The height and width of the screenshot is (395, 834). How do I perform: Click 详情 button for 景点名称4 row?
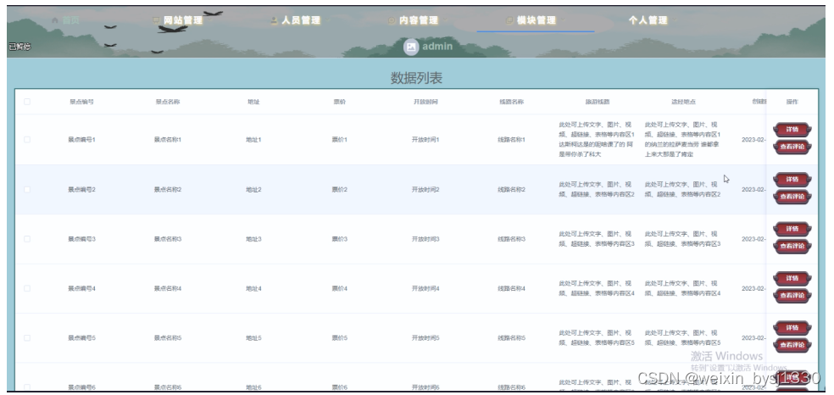pos(792,279)
